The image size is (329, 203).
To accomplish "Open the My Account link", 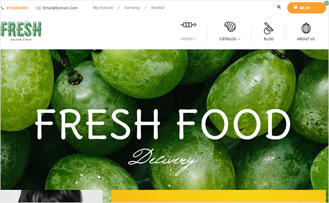I will (x=103, y=8).
